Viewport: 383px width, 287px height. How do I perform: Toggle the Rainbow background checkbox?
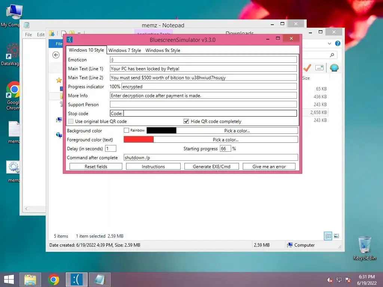(x=126, y=130)
